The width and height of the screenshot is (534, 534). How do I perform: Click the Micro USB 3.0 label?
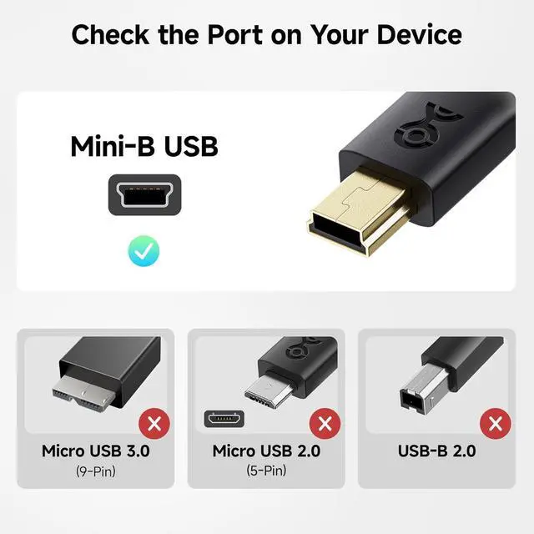tap(96, 451)
